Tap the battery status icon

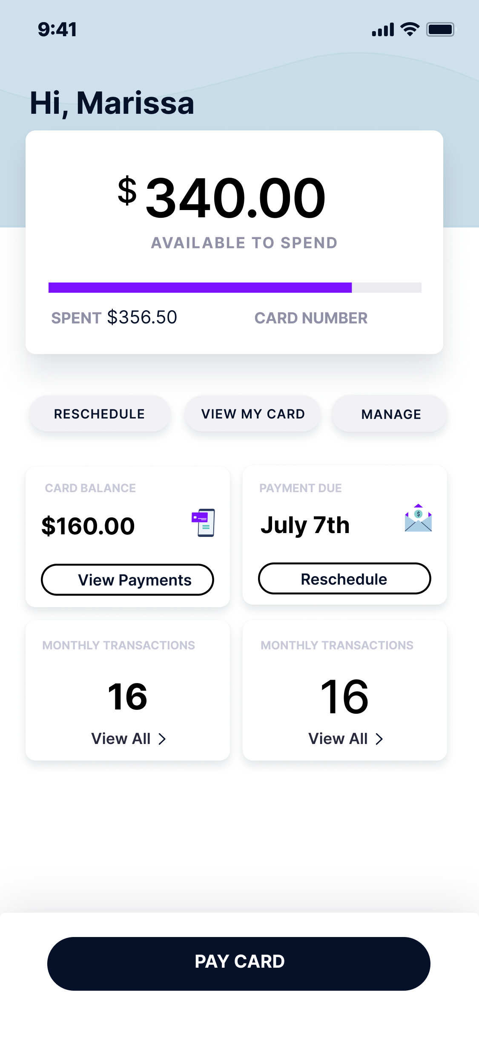pyautogui.click(x=440, y=29)
